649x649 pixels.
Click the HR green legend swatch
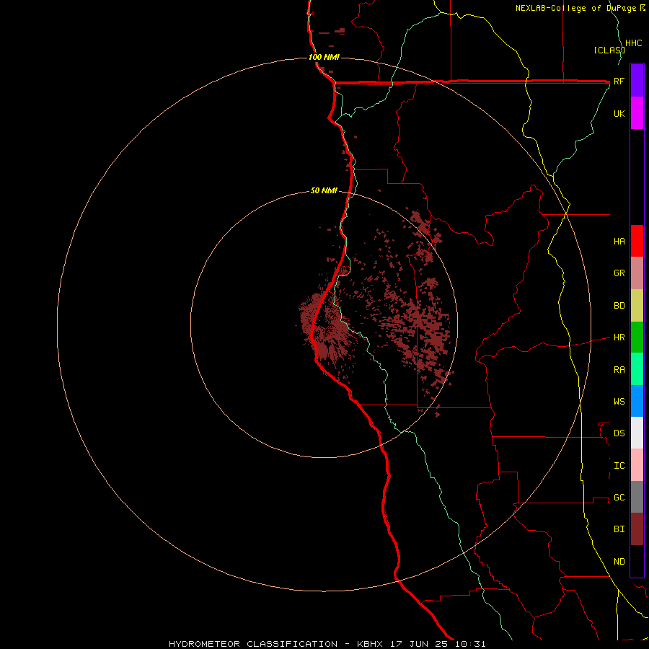click(637, 337)
